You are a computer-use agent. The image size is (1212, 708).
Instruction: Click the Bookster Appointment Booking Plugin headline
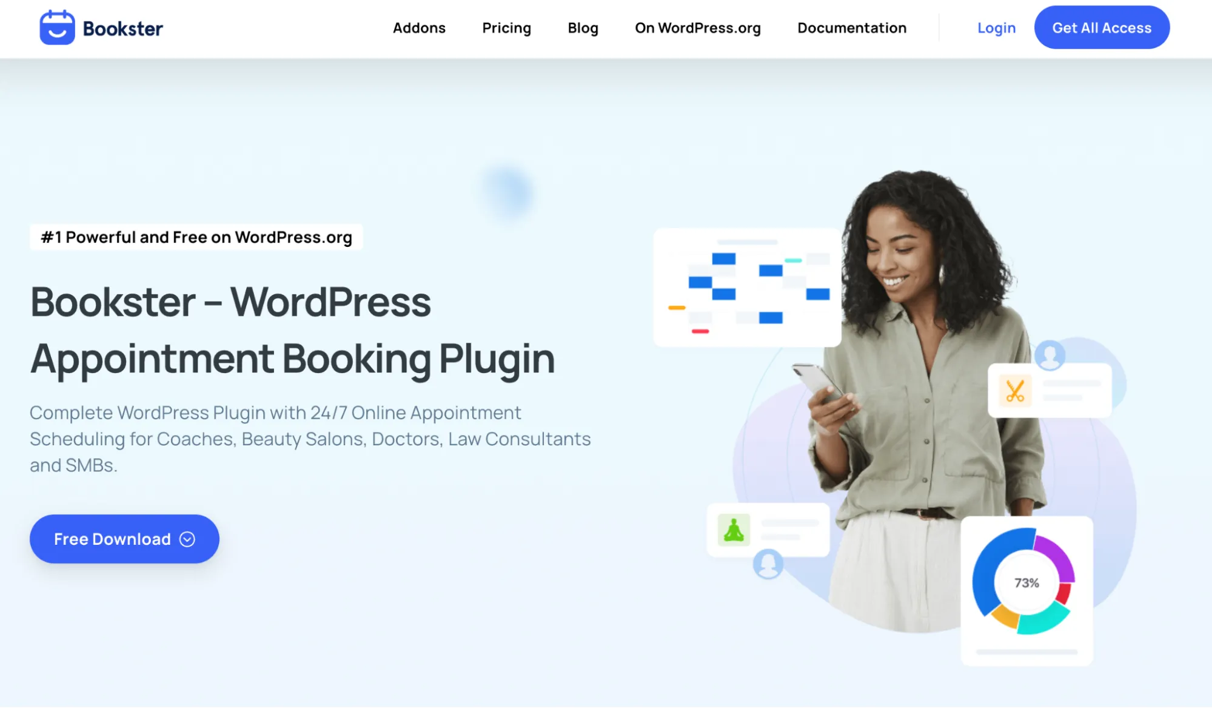pos(292,330)
